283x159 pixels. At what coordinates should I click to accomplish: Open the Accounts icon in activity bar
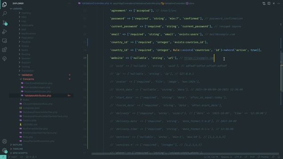pos(4,141)
